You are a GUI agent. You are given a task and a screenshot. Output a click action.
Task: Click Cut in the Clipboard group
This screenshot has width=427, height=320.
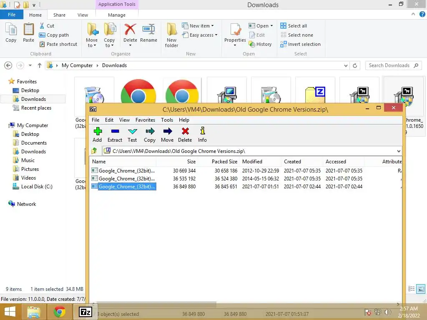pos(47,26)
